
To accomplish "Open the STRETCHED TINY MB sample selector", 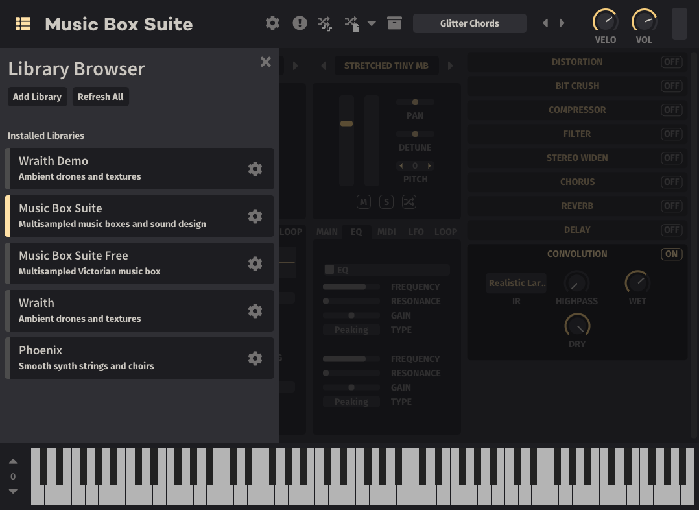I will click(x=386, y=66).
